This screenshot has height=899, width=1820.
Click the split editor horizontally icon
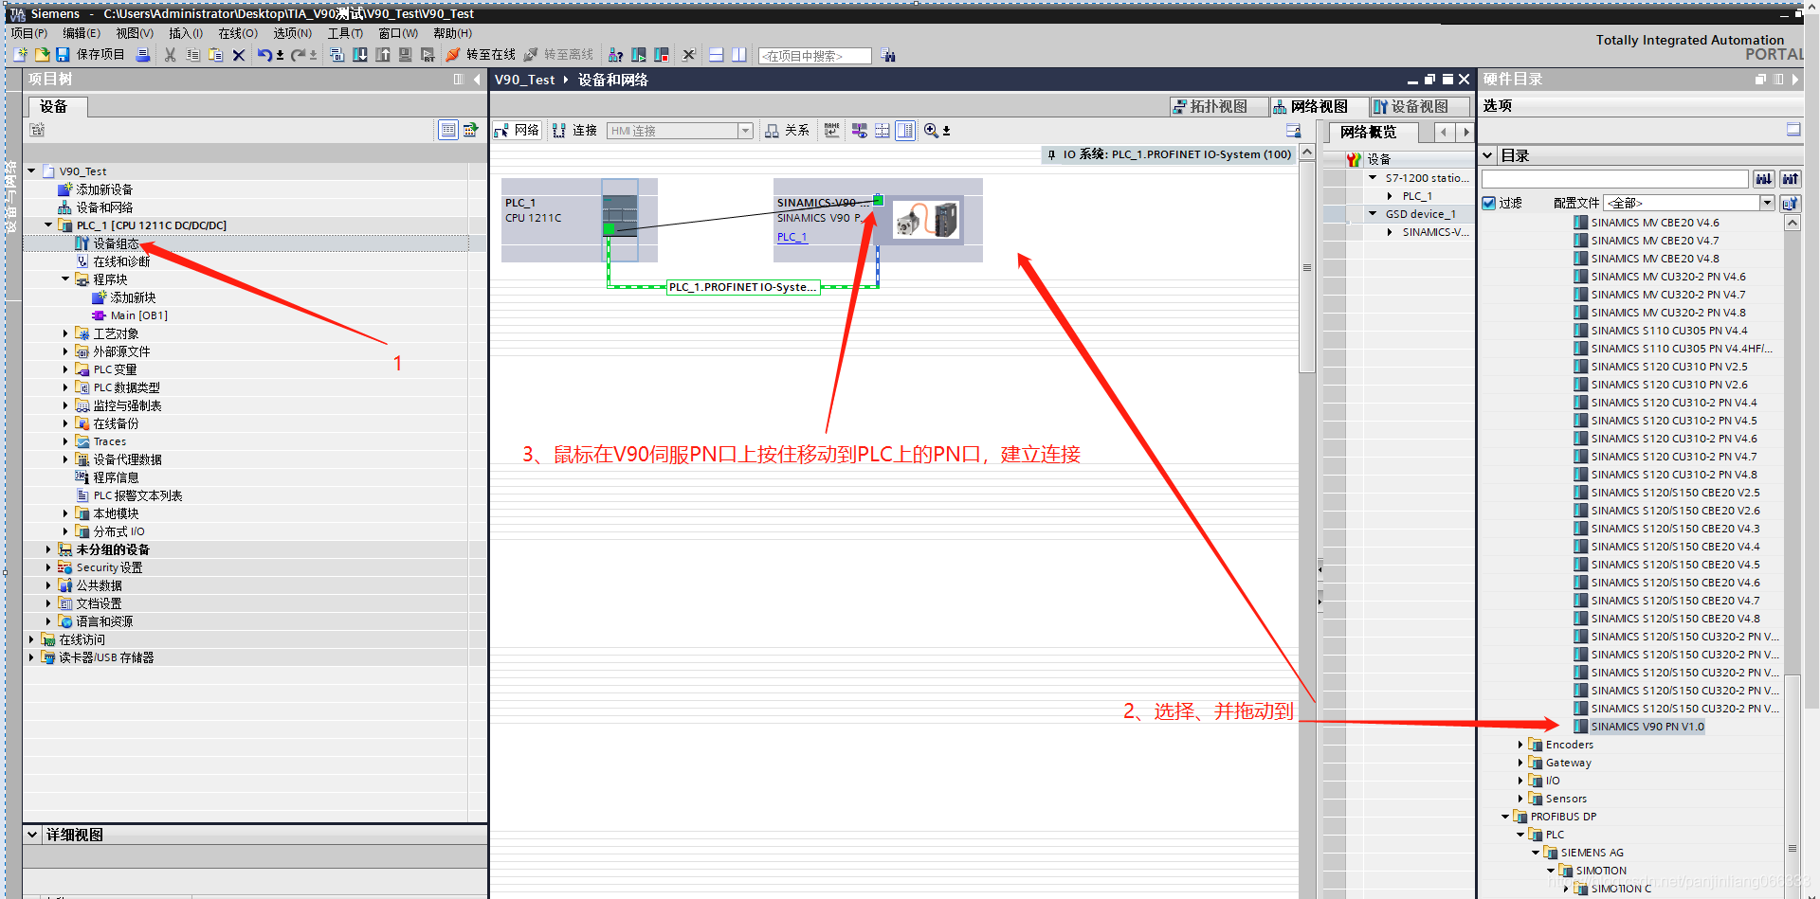click(x=717, y=55)
